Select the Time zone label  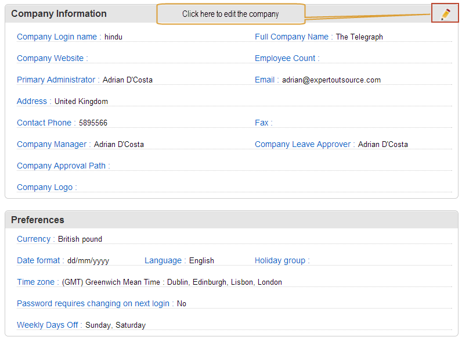point(35,282)
